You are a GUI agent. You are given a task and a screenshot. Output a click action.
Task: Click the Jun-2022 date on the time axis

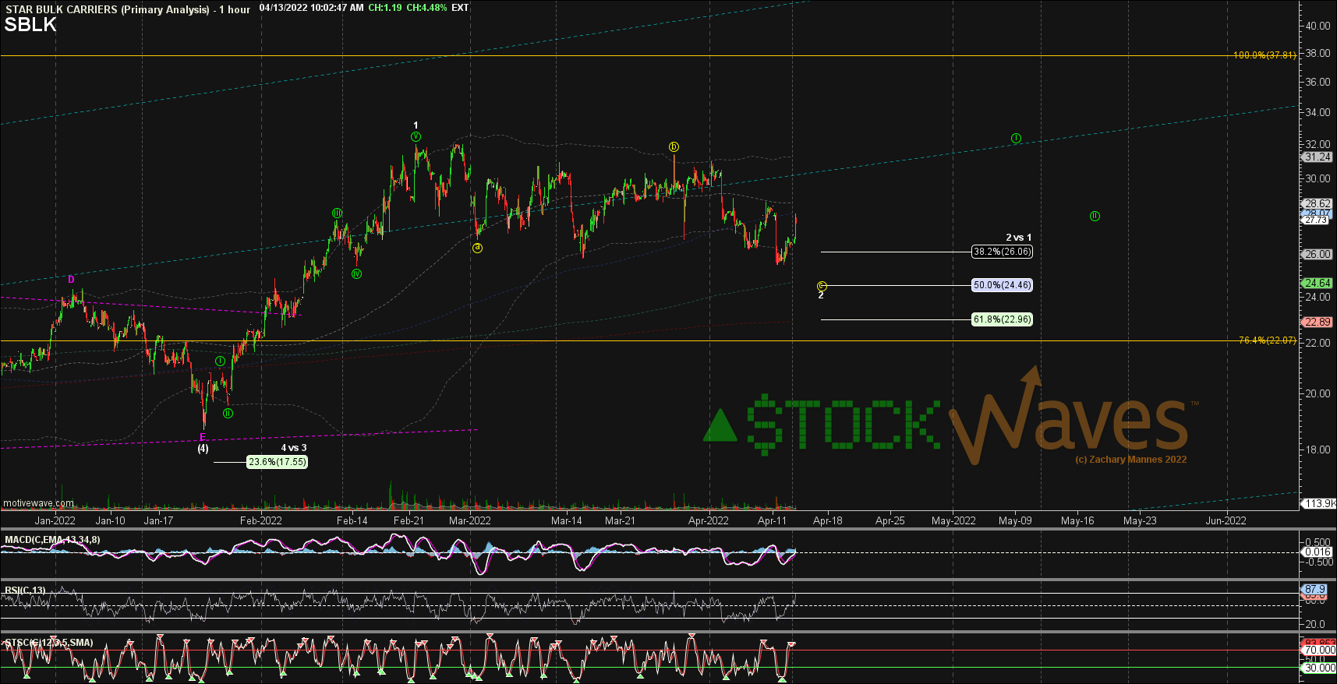pyautogui.click(x=1226, y=520)
